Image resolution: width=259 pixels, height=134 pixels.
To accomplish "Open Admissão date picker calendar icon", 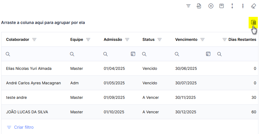I will tap(133, 54).
